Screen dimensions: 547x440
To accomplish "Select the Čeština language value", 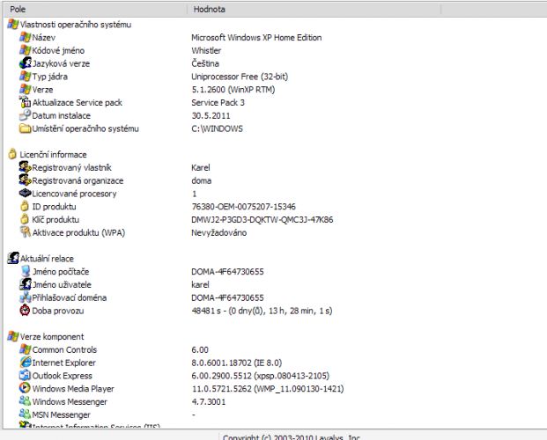I will coord(205,63).
